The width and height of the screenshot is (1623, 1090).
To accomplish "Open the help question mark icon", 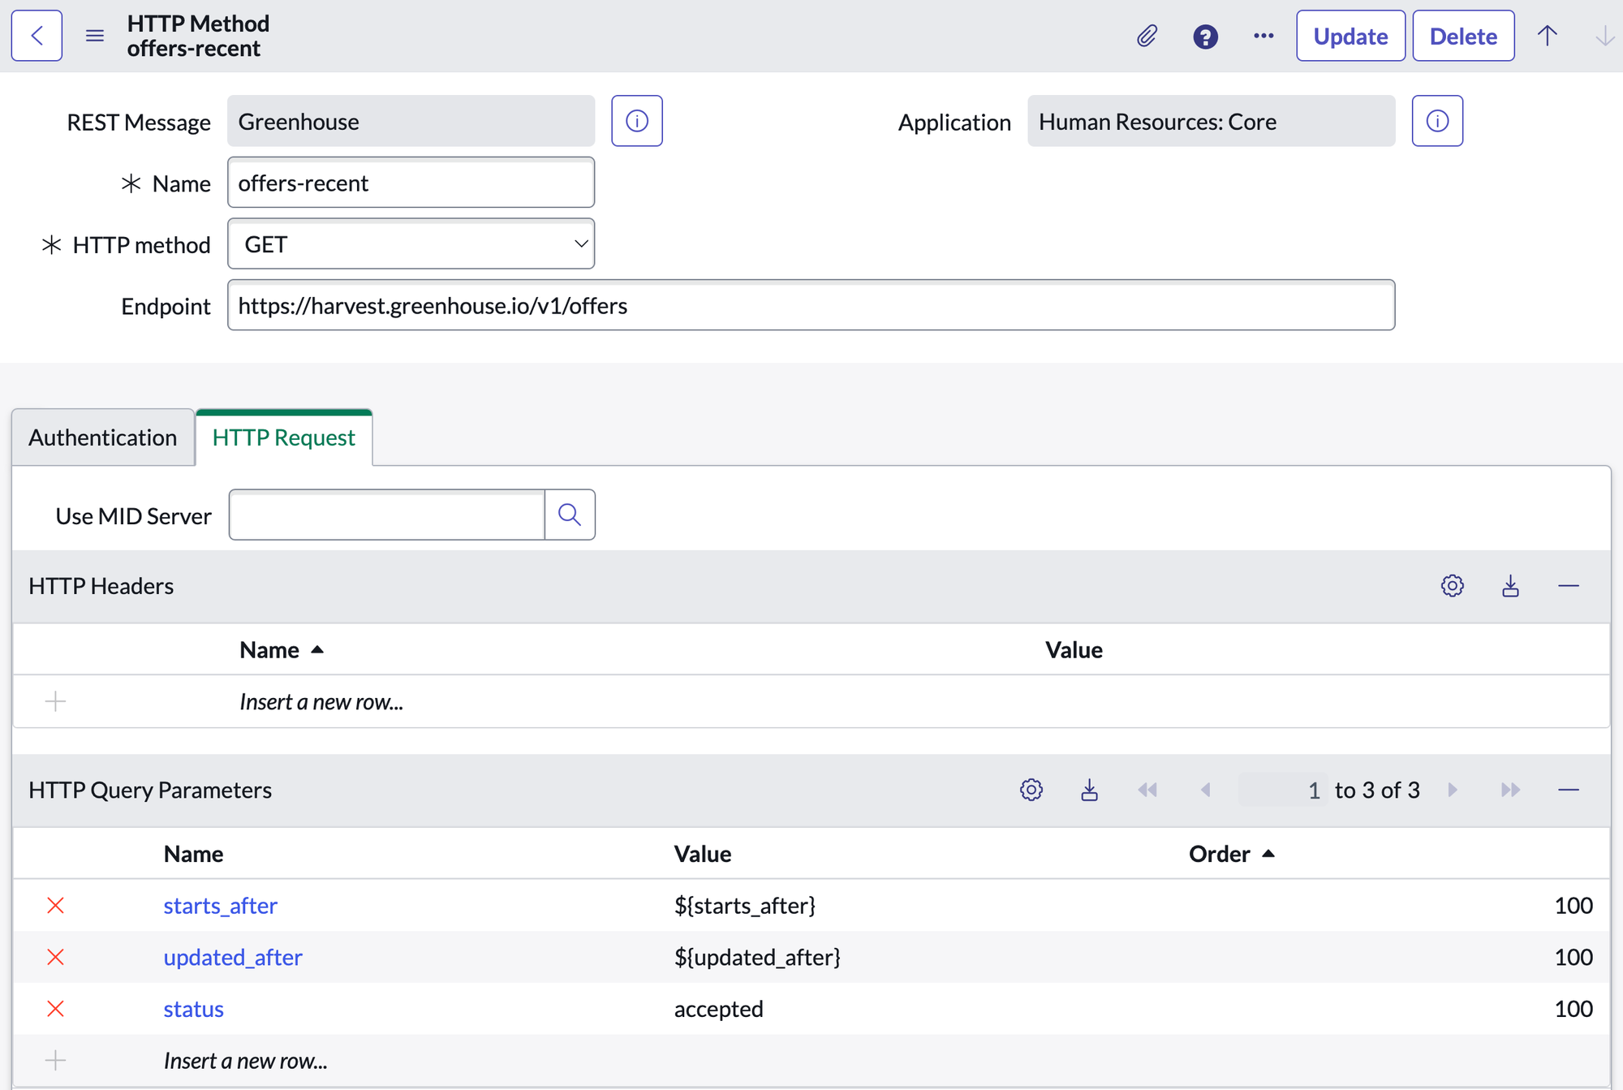I will [x=1205, y=37].
